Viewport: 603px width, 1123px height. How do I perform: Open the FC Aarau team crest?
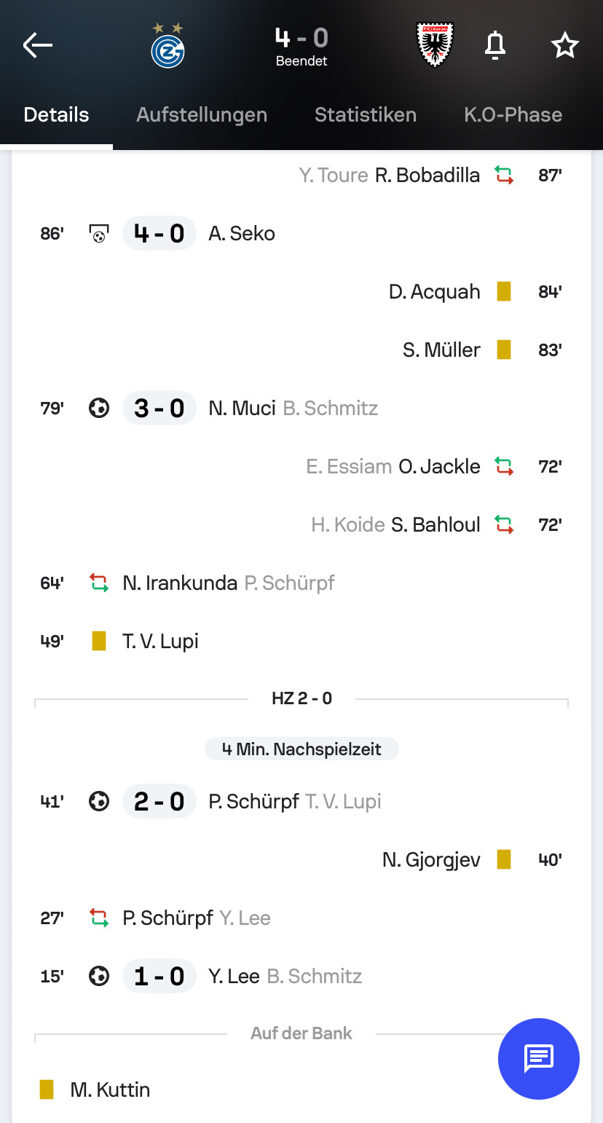coord(435,44)
